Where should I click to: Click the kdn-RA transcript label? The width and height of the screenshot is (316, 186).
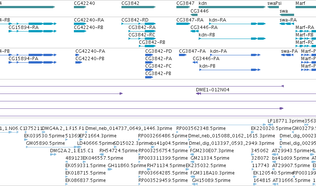pos(218,20)
